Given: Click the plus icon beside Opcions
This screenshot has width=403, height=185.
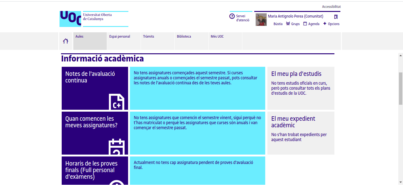Looking at the screenshot, I should [325, 24].
